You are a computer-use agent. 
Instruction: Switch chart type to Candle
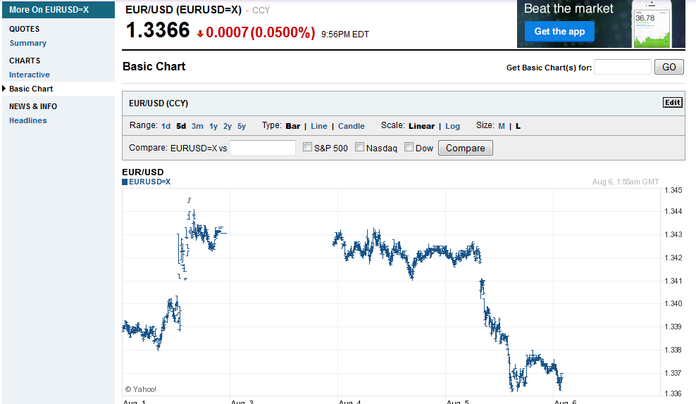352,126
